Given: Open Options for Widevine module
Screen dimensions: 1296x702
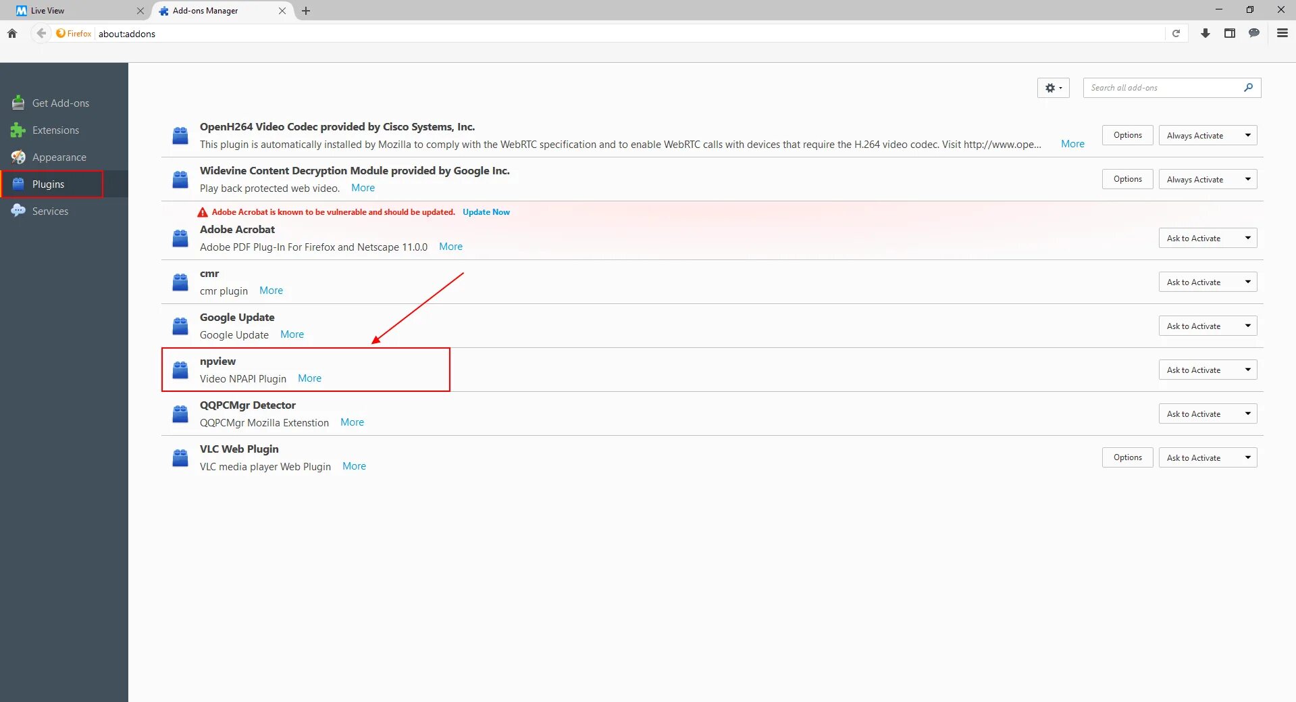Looking at the screenshot, I should click(x=1127, y=179).
